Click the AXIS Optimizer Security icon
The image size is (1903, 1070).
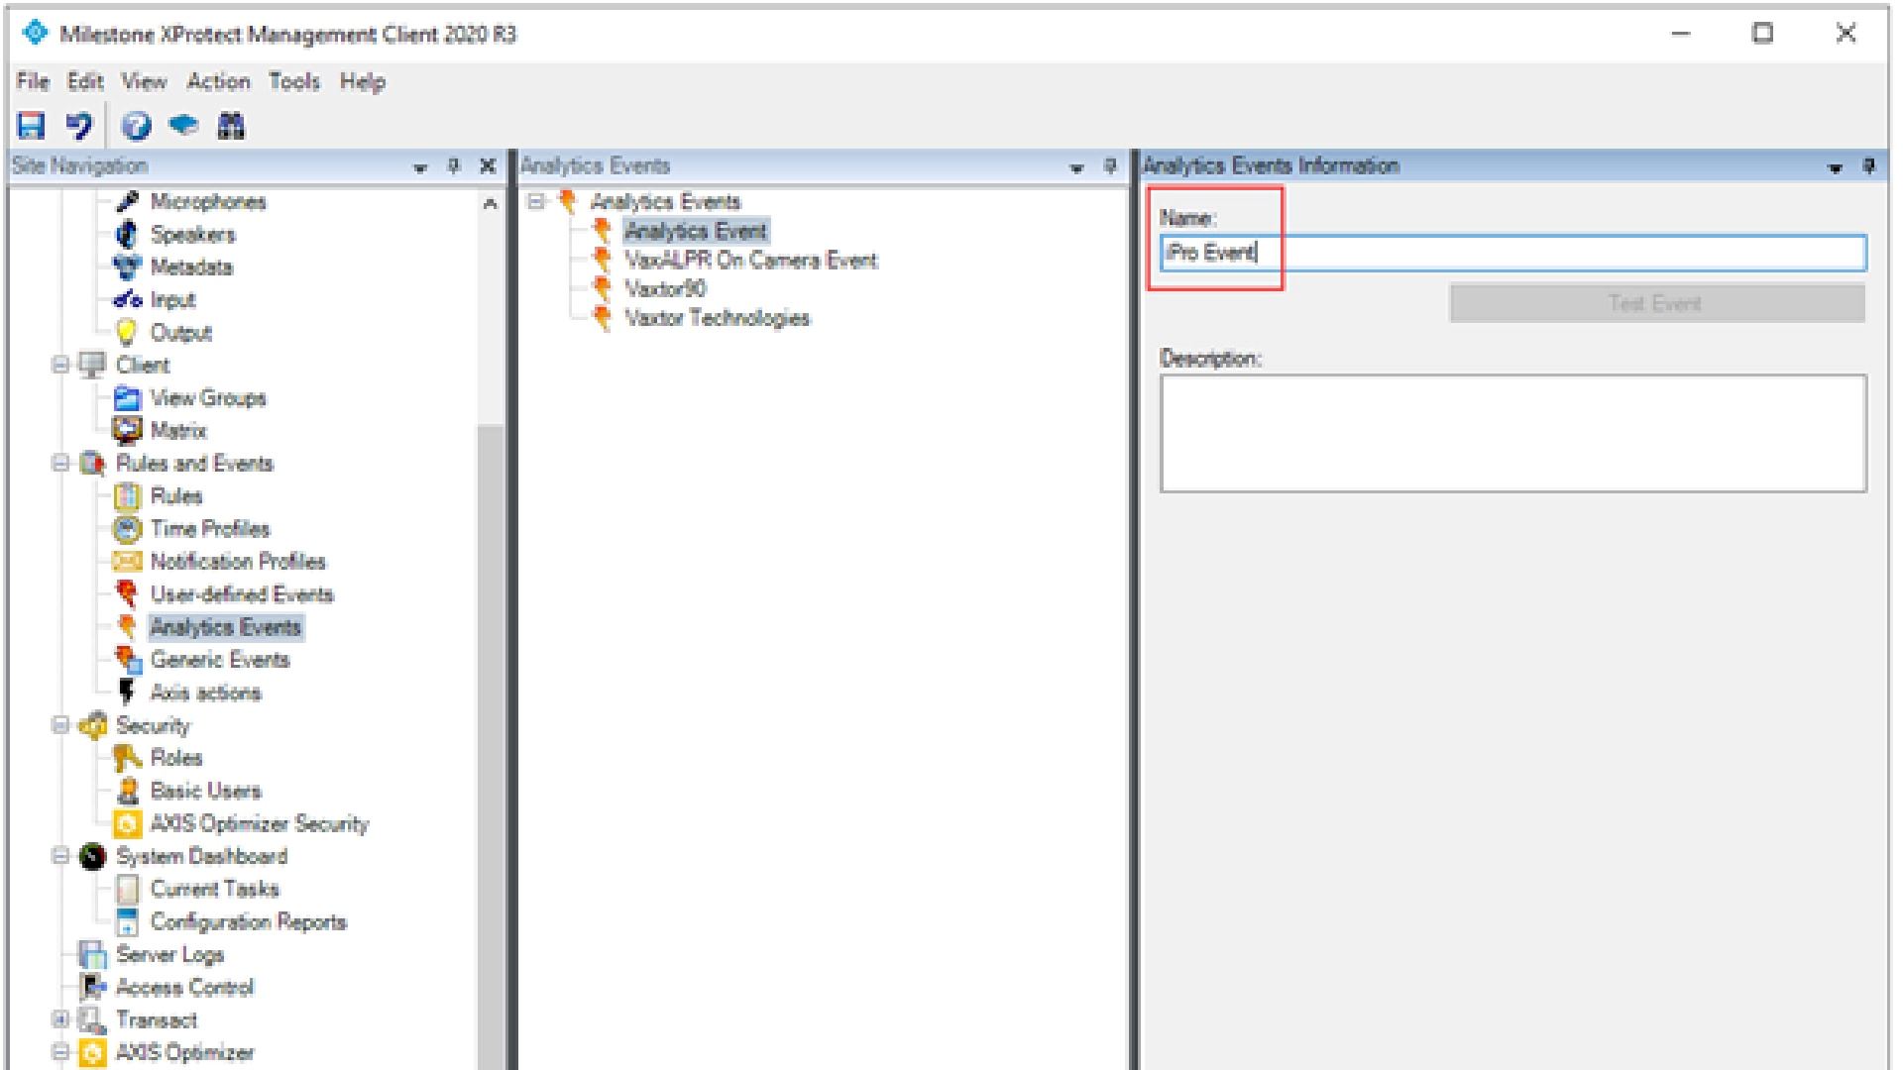(x=127, y=823)
